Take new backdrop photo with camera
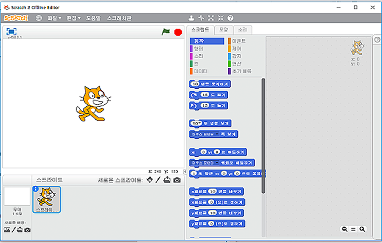Image resolution: width=382 pixels, height=243 pixels. [x=27, y=230]
